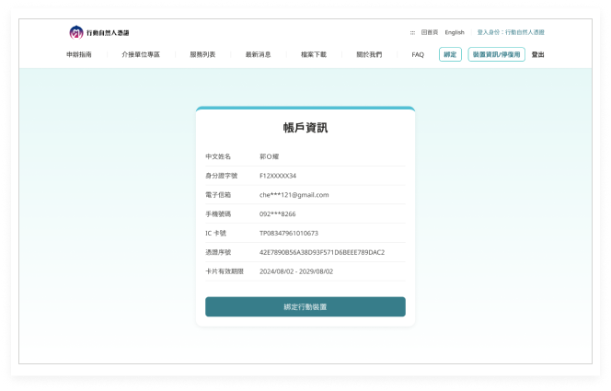Open the 申辦指南 menu item
Screen dimensions: 611x391
tap(79, 54)
